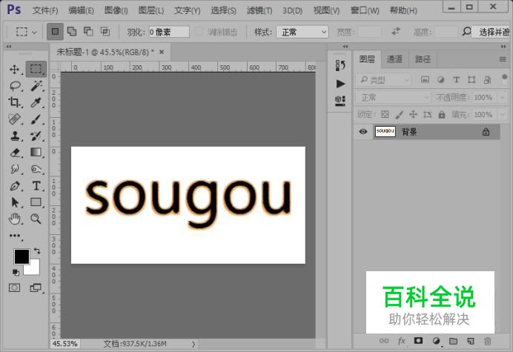The image size is (513, 352).
Task: Toggle Quick Mask mode
Action: [x=14, y=288]
